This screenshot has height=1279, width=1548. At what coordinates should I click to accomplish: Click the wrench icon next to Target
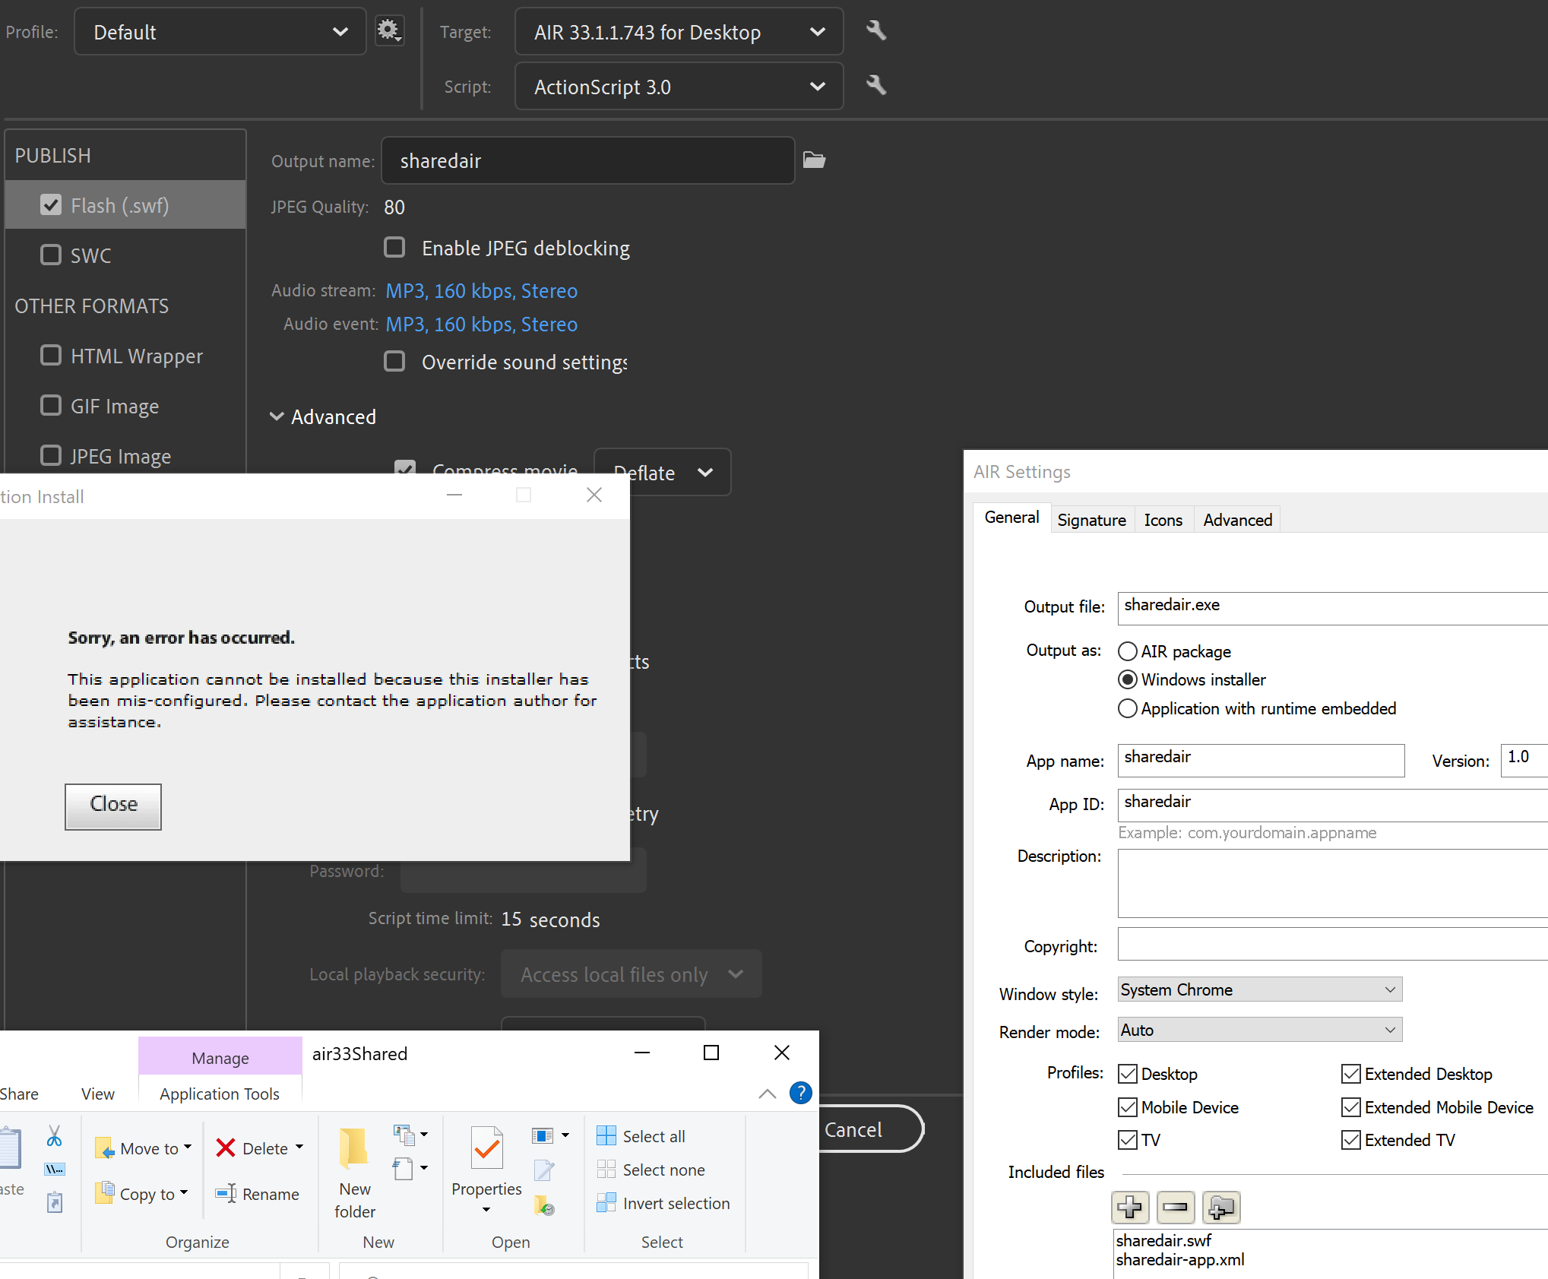point(875,31)
